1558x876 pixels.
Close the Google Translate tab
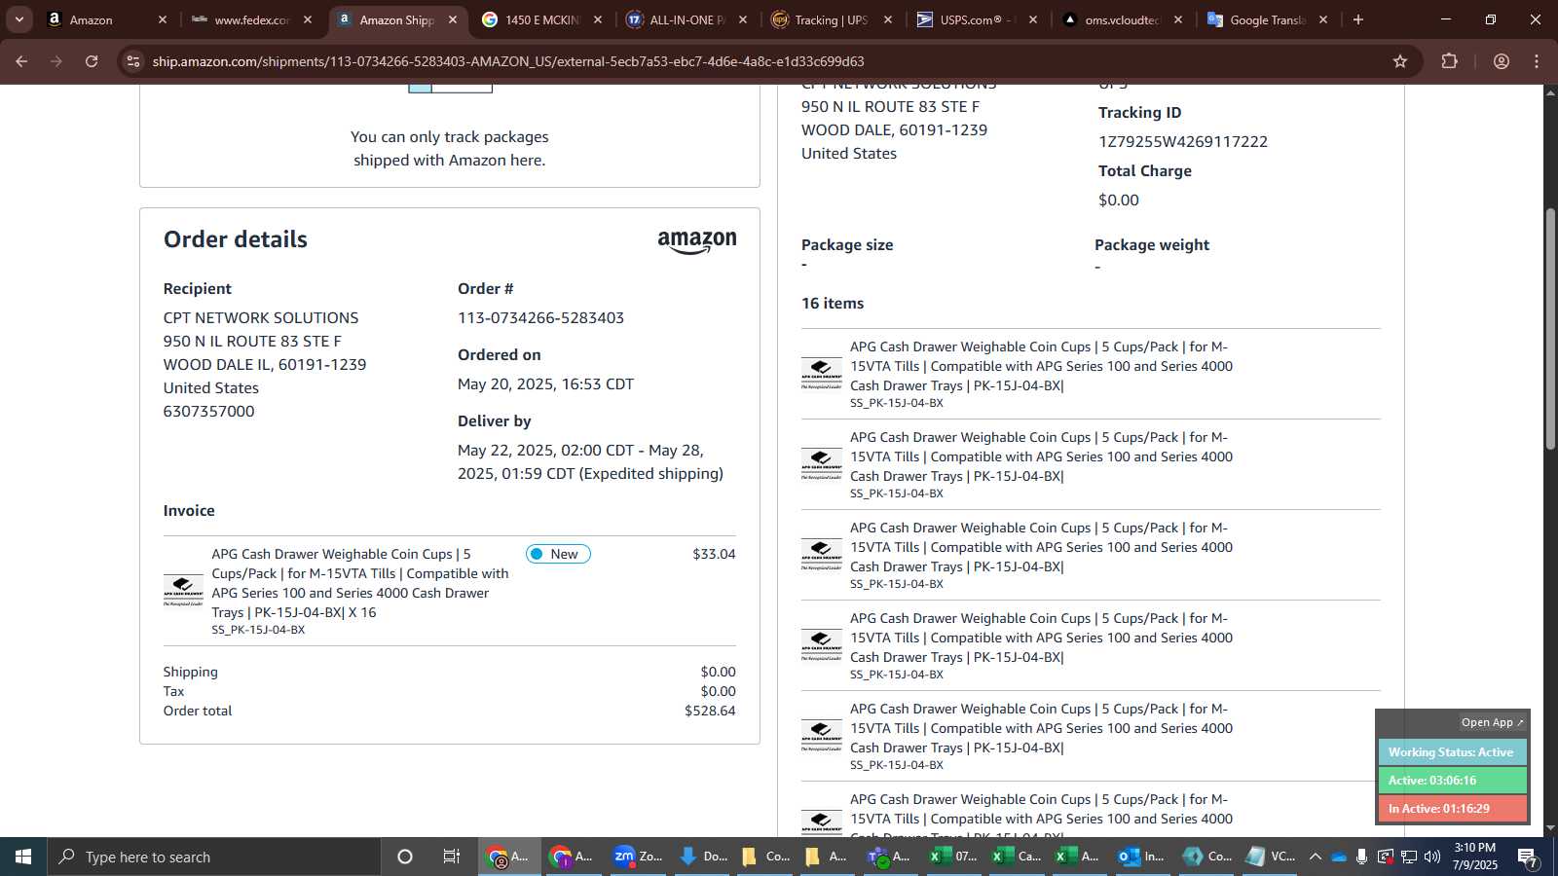pos(1323,19)
